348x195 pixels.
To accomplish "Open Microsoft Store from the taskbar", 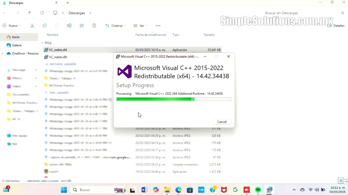I will pyautogui.click(x=190, y=190).
